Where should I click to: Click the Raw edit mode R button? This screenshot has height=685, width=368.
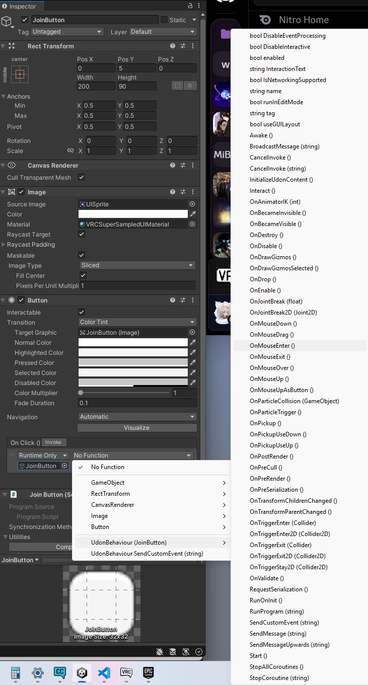[190, 86]
